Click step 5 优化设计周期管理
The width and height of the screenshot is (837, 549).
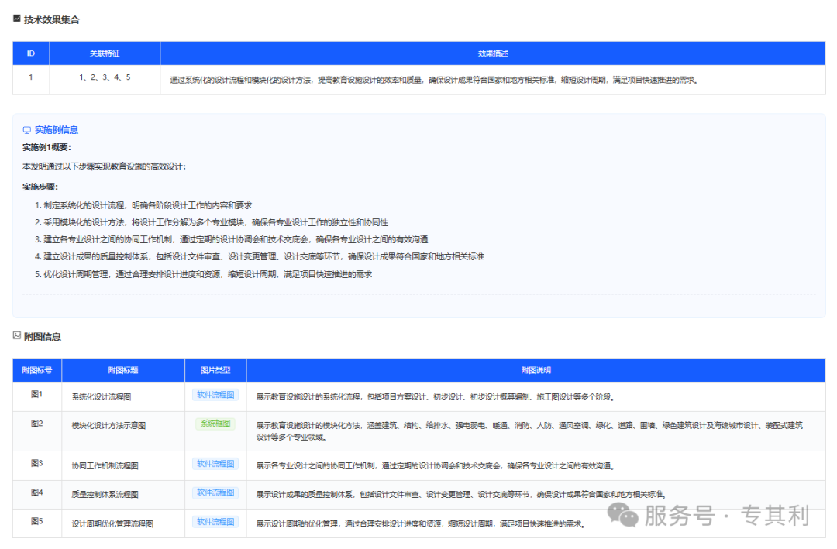[203, 274]
